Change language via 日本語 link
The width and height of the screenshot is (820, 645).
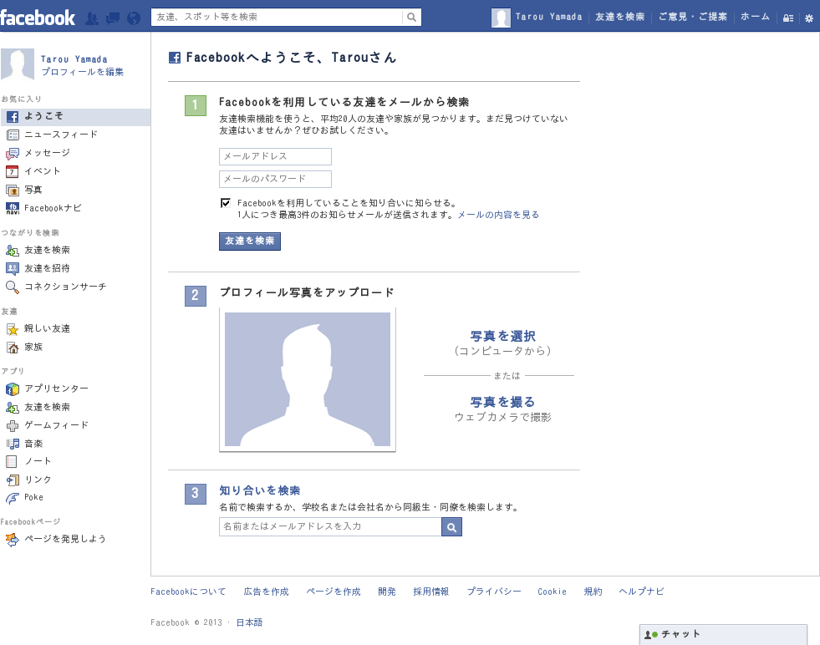[249, 622]
